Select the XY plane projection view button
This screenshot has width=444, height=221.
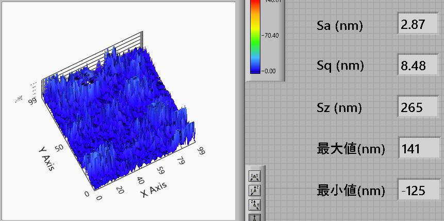254,177
